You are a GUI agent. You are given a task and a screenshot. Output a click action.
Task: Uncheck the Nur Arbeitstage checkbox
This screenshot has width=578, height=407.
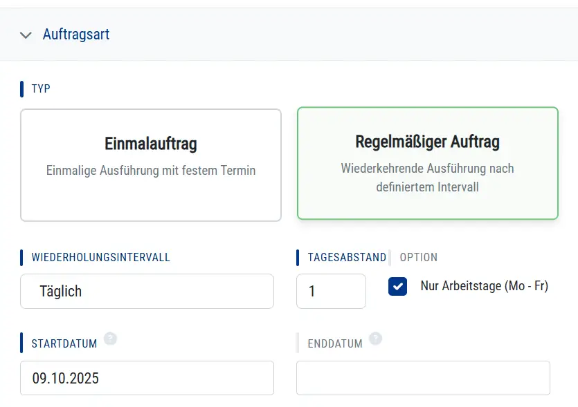pyautogui.click(x=397, y=286)
